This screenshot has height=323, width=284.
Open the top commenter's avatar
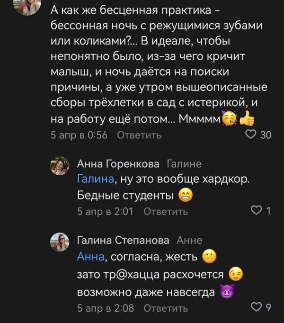coord(27,6)
